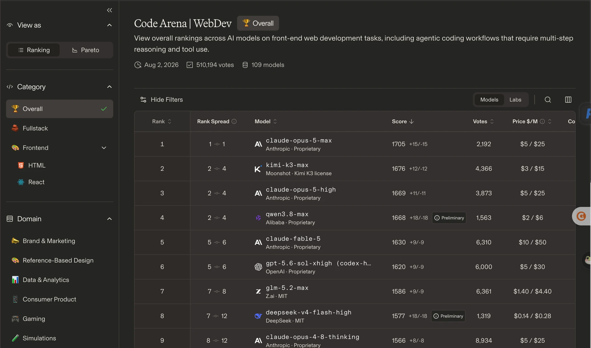Select the Ranking view toggle

click(34, 50)
